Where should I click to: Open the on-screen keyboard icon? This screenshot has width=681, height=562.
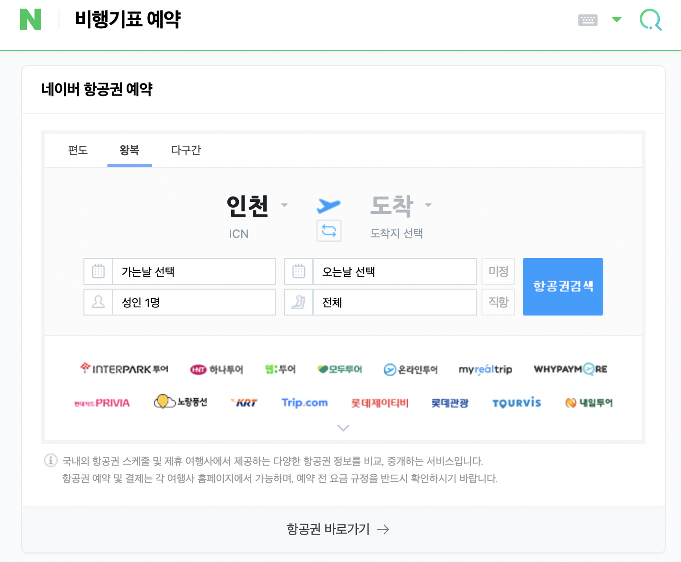(588, 20)
